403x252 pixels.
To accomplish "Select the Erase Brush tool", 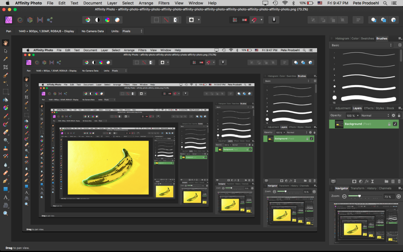I will click(5, 132).
